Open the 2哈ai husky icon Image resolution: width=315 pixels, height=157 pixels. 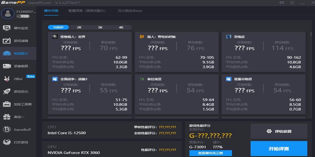(x=7, y=79)
